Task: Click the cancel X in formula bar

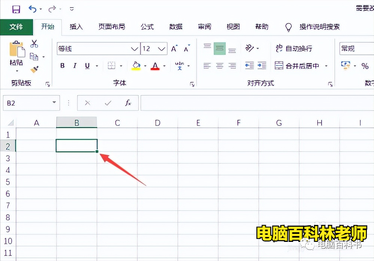Action: click(x=88, y=103)
